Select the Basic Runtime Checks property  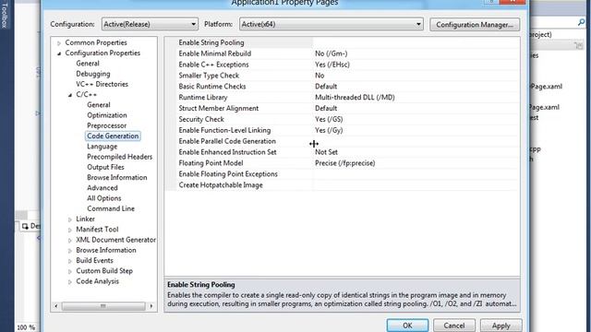coord(211,86)
